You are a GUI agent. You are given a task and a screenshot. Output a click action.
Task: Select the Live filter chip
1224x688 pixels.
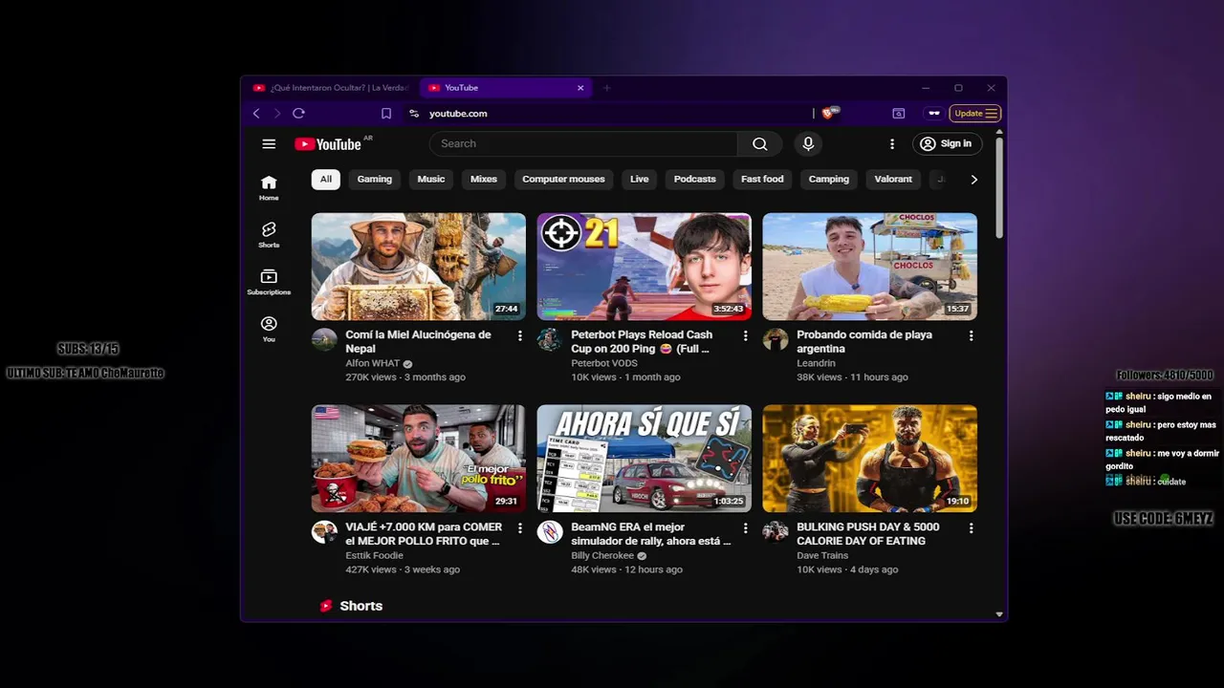(x=640, y=179)
